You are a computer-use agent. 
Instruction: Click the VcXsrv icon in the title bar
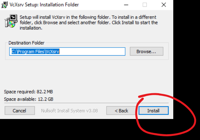(x=4, y=5)
